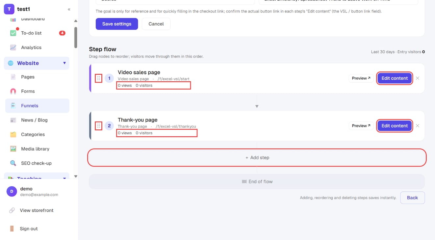Grab the drag handle of Thank-you page
This screenshot has height=240, width=435.
pyautogui.click(x=98, y=126)
